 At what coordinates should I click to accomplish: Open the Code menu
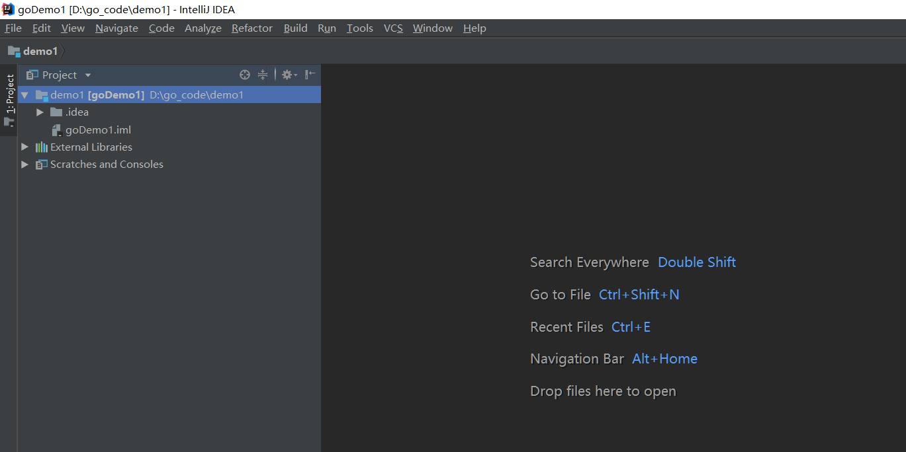point(161,28)
